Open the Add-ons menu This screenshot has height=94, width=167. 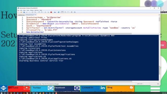click(x=37, y=10)
